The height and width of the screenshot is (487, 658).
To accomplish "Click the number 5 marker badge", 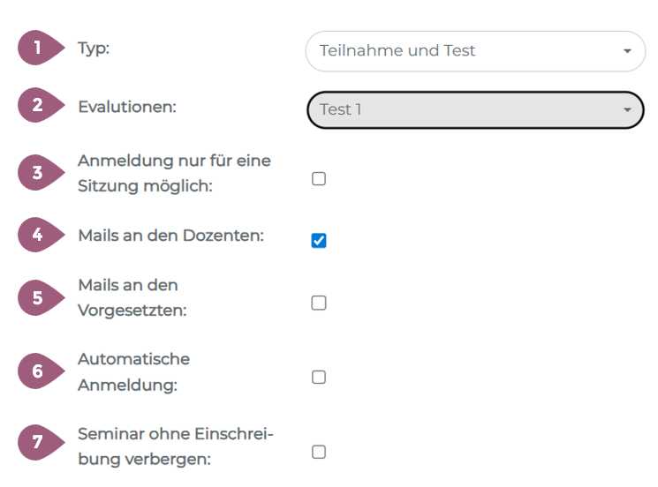I will click(x=37, y=297).
